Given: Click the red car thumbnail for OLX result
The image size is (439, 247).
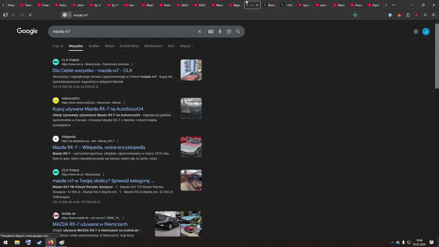Looking at the screenshot, I should click(191, 70).
